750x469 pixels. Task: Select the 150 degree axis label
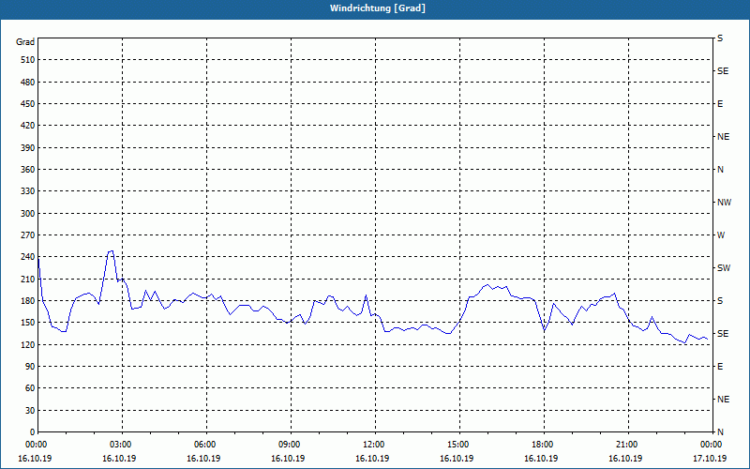coord(28,323)
